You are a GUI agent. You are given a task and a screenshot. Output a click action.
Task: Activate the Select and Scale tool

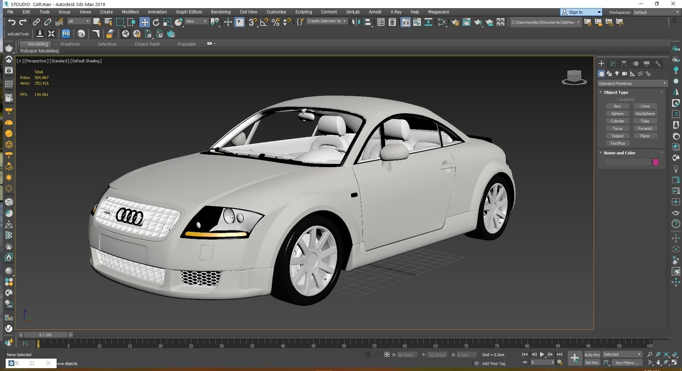tap(167, 22)
